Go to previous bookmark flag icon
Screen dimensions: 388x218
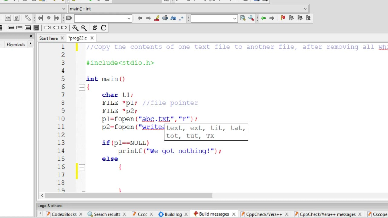291,18
